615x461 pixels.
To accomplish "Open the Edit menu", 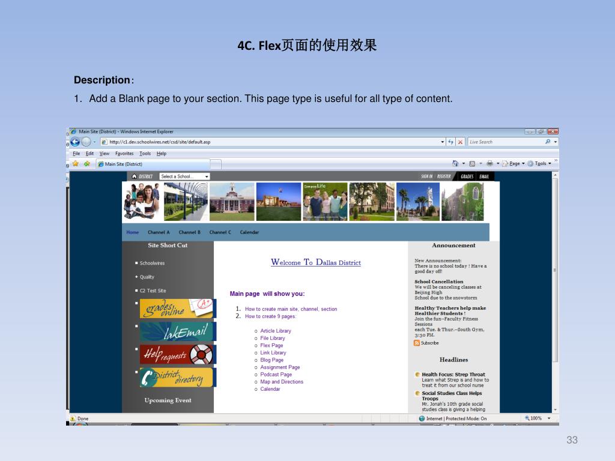I will pyautogui.click(x=90, y=154).
